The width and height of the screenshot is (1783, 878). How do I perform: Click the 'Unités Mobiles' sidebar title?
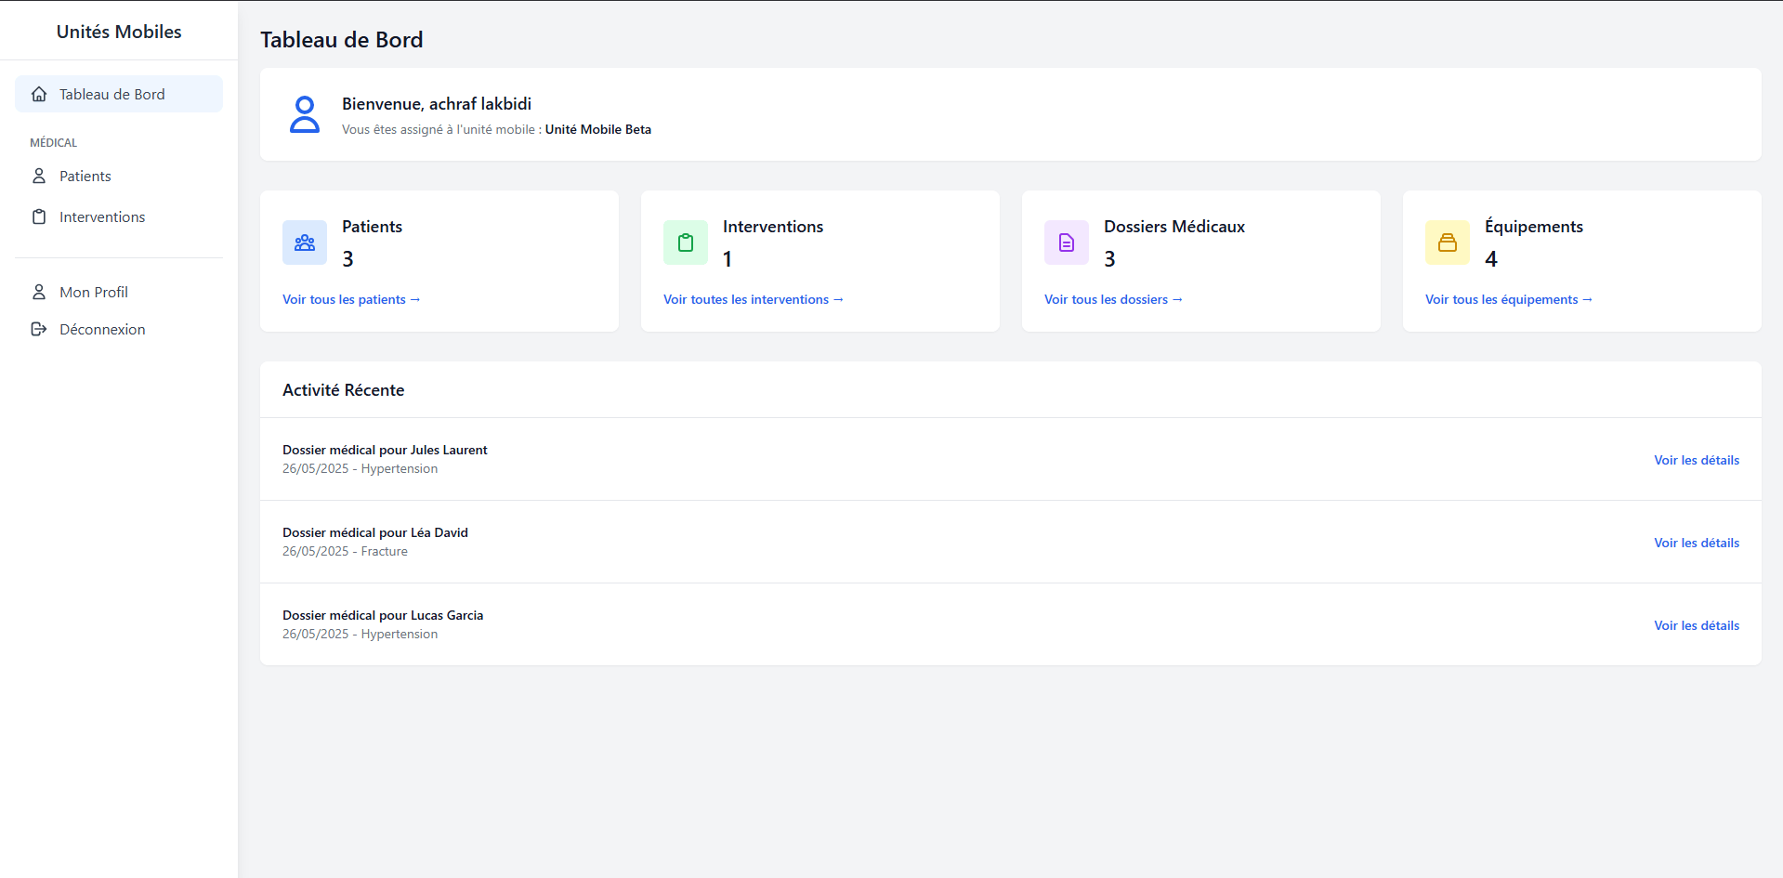(119, 32)
